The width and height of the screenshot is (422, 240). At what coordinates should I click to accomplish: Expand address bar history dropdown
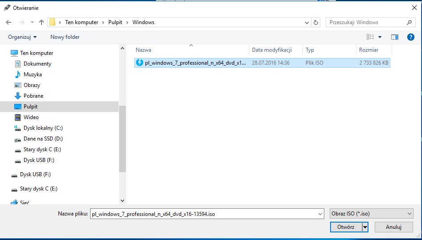tap(307, 23)
